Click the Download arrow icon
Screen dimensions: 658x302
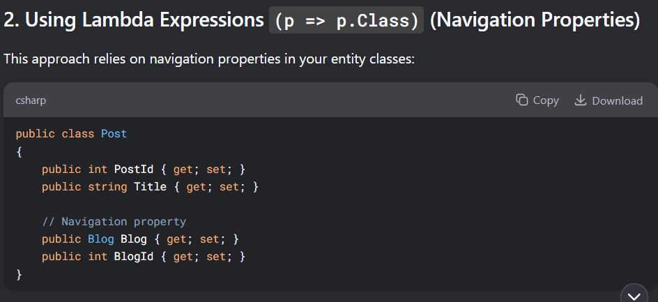point(581,100)
